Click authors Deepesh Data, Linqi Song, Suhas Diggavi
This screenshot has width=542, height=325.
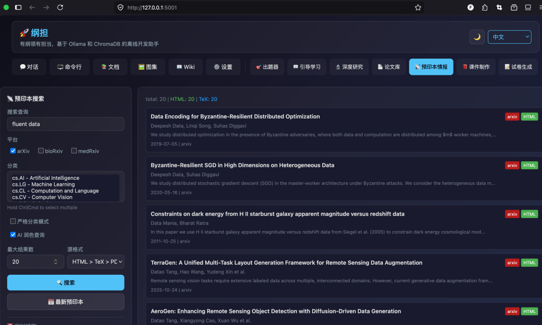[198, 126]
